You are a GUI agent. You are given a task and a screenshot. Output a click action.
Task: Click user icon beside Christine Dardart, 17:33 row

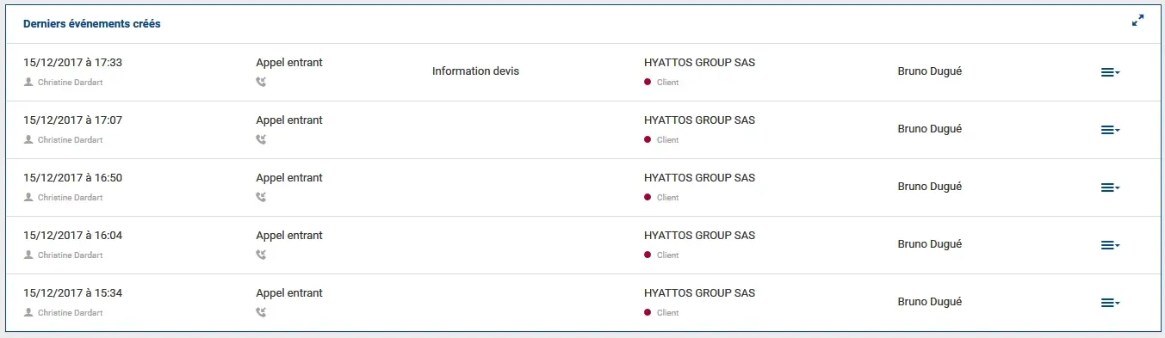[28, 83]
